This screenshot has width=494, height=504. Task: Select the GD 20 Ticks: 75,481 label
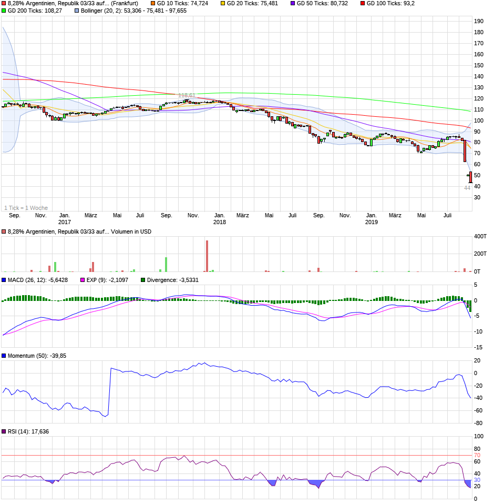coord(252,4)
